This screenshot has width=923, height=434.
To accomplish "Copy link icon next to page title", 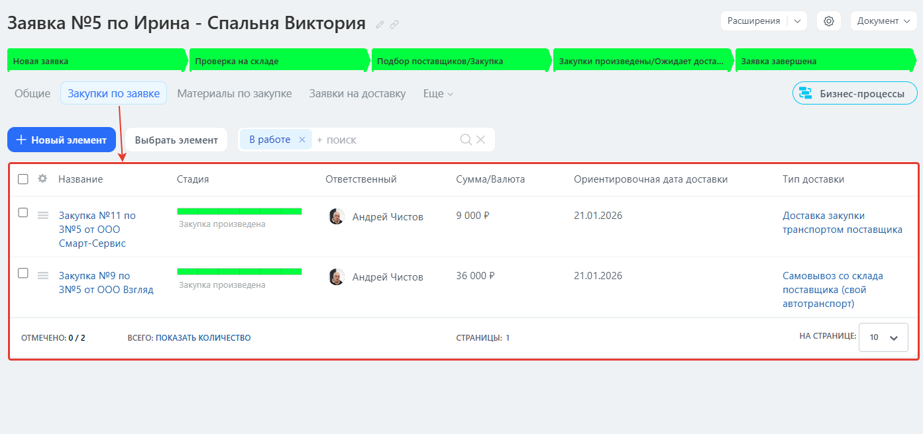I will click(394, 24).
